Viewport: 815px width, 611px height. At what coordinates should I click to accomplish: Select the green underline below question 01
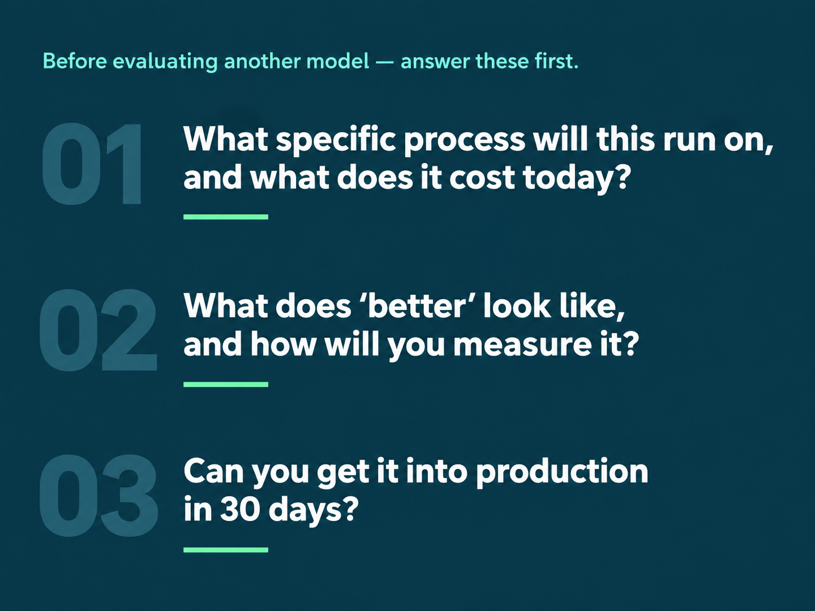226,217
